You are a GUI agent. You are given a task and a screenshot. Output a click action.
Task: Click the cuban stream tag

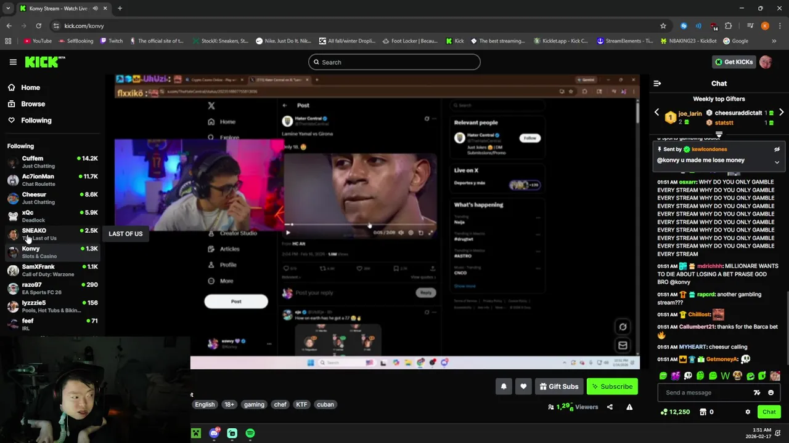(325, 405)
